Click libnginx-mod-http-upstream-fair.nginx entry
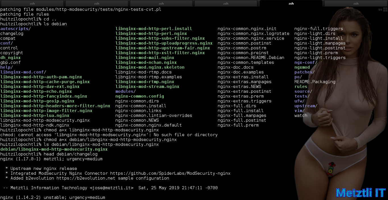Image resolution: width=388 pixels, height=200 pixels. 163,48
